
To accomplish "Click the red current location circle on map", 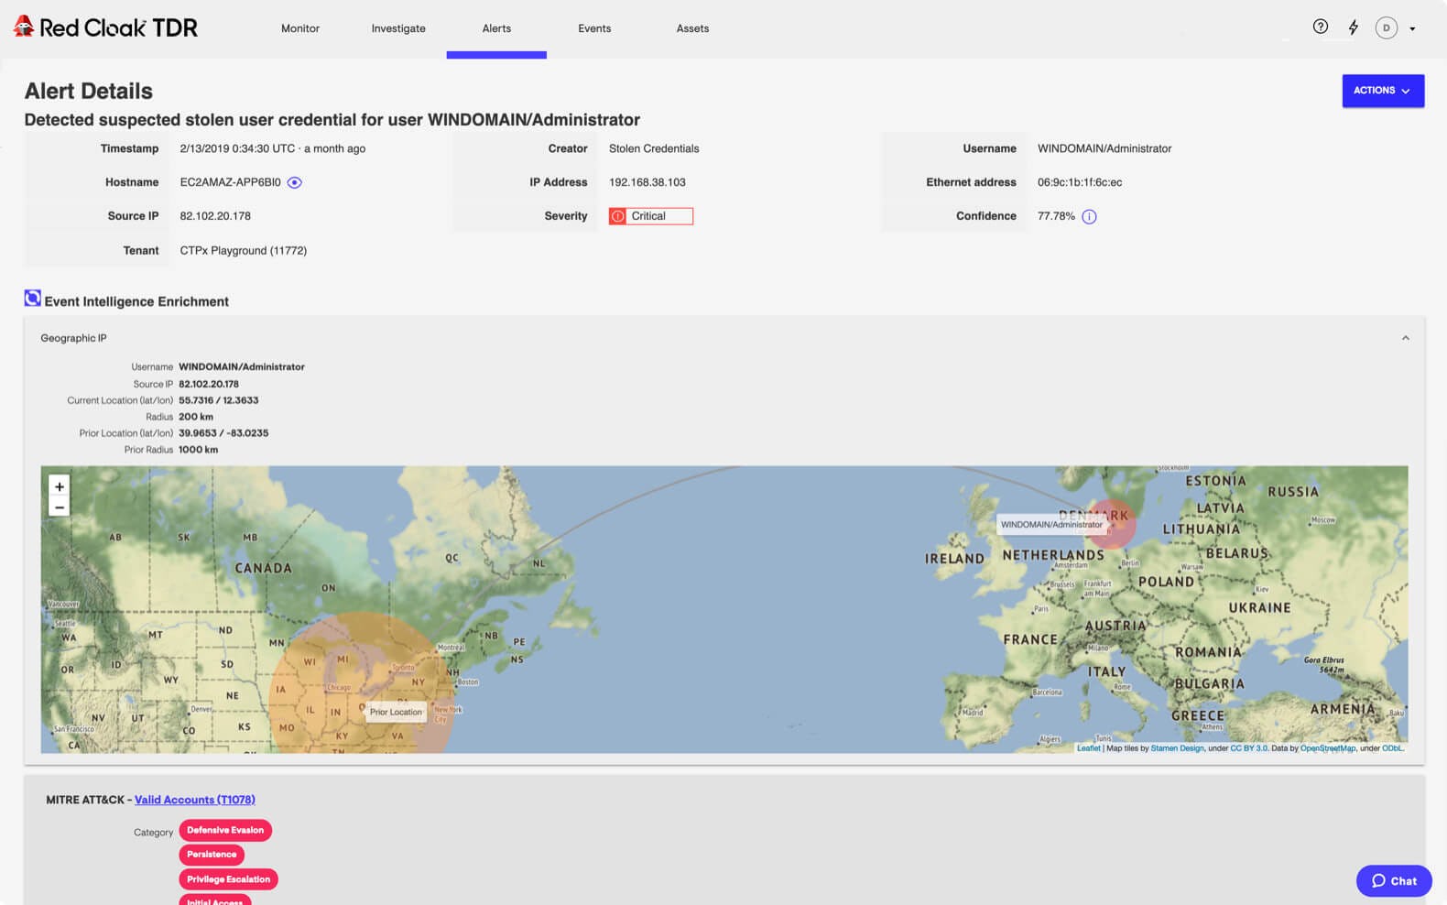I will tap(1112, 524).
